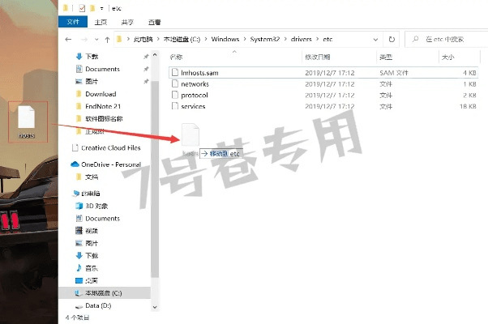Click the search box for etc folder
The image size is (488, 324).
pyautogui.click(x=446, y=39)
